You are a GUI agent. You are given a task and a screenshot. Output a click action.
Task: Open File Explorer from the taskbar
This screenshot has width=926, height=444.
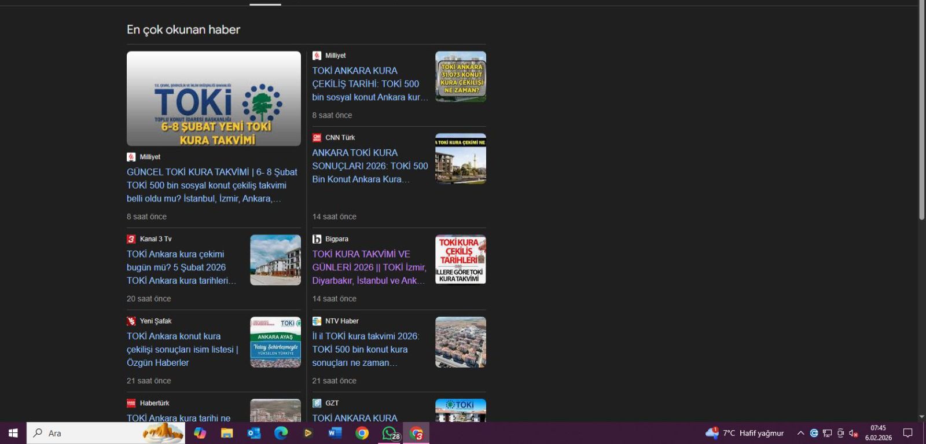pos(227,433)
